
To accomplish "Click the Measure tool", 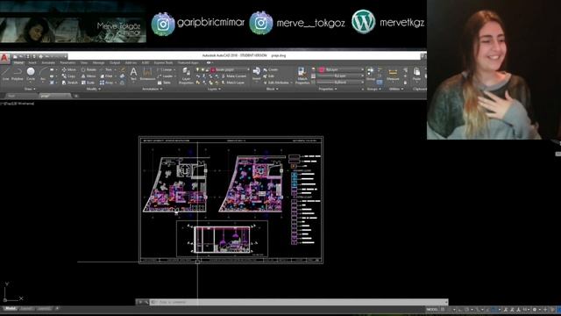I will (393, 74).
